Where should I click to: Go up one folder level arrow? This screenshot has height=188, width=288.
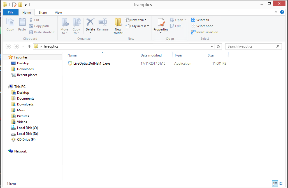(29, 46)
